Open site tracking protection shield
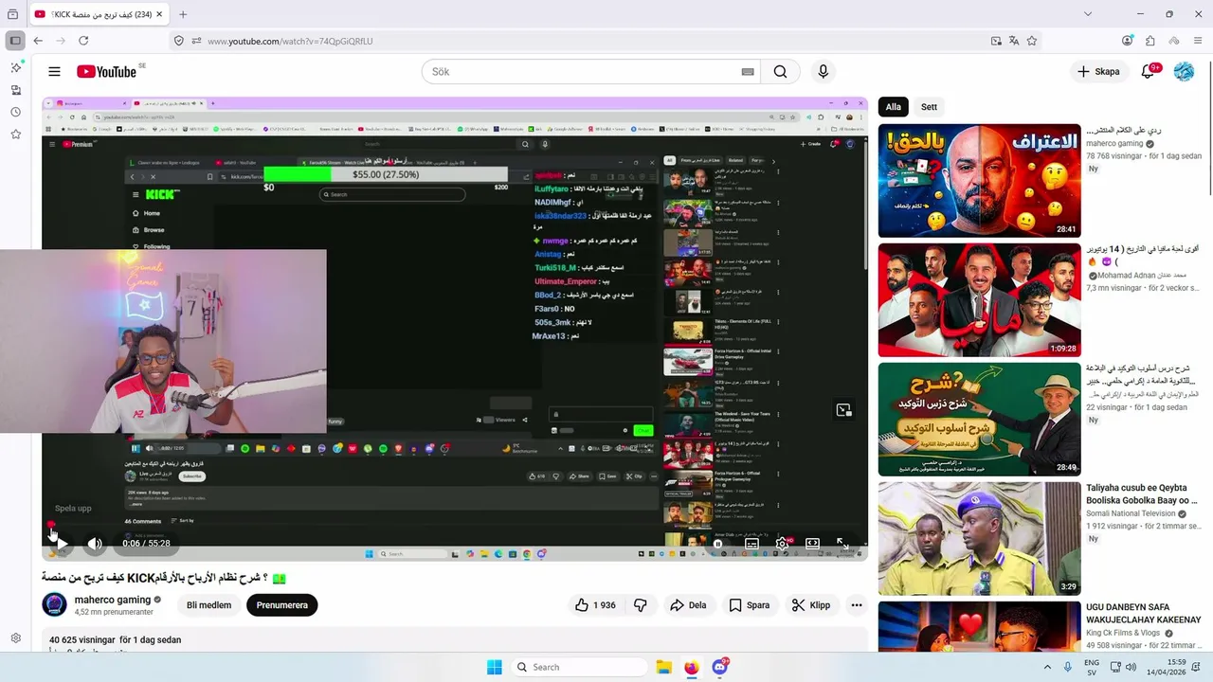This screenshot has width=1213, height=682. 178,41
